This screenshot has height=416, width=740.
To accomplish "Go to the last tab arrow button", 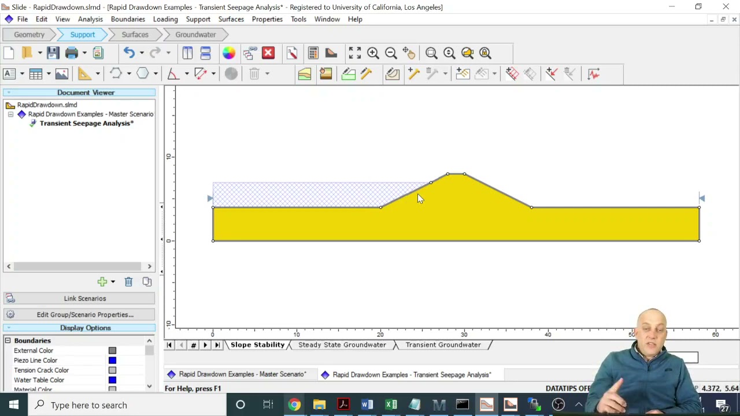I will [x=217, y=345].
